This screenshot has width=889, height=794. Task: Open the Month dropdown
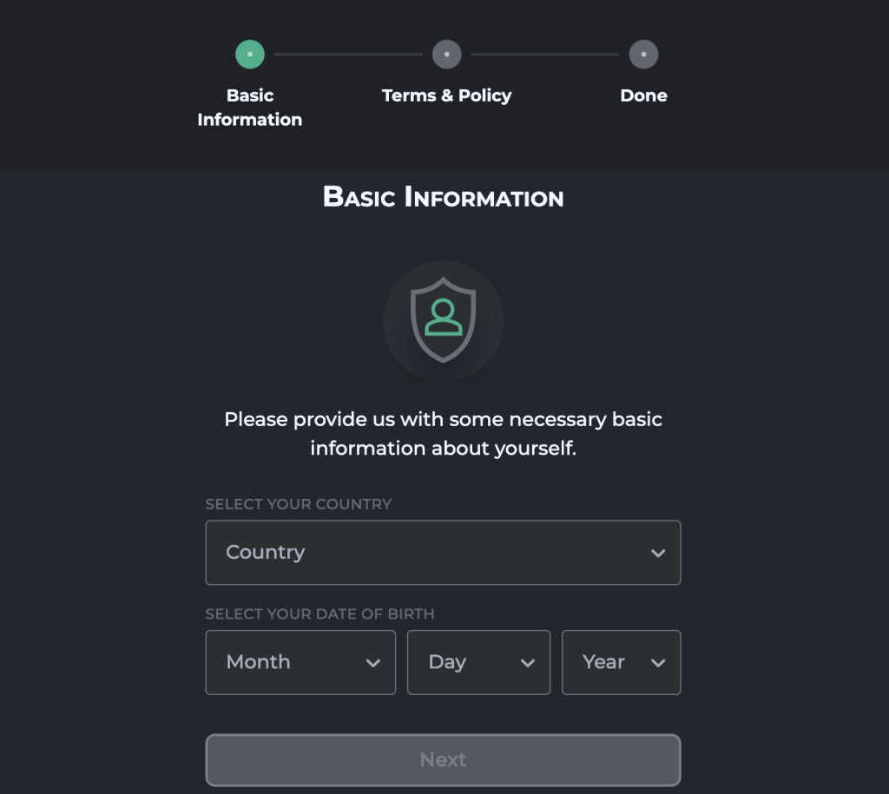click(300, 662)
